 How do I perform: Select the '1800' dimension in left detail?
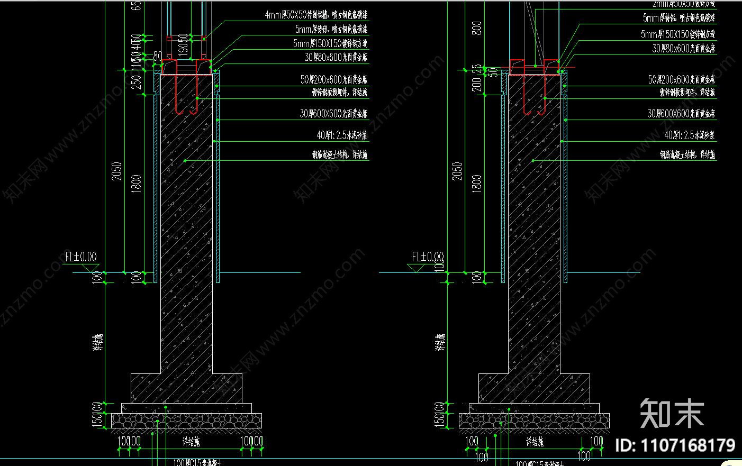pos(137,184)
